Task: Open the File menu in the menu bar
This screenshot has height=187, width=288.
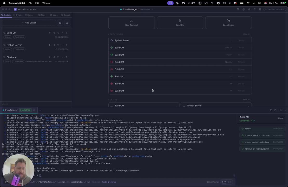Action: click(30, 3)
